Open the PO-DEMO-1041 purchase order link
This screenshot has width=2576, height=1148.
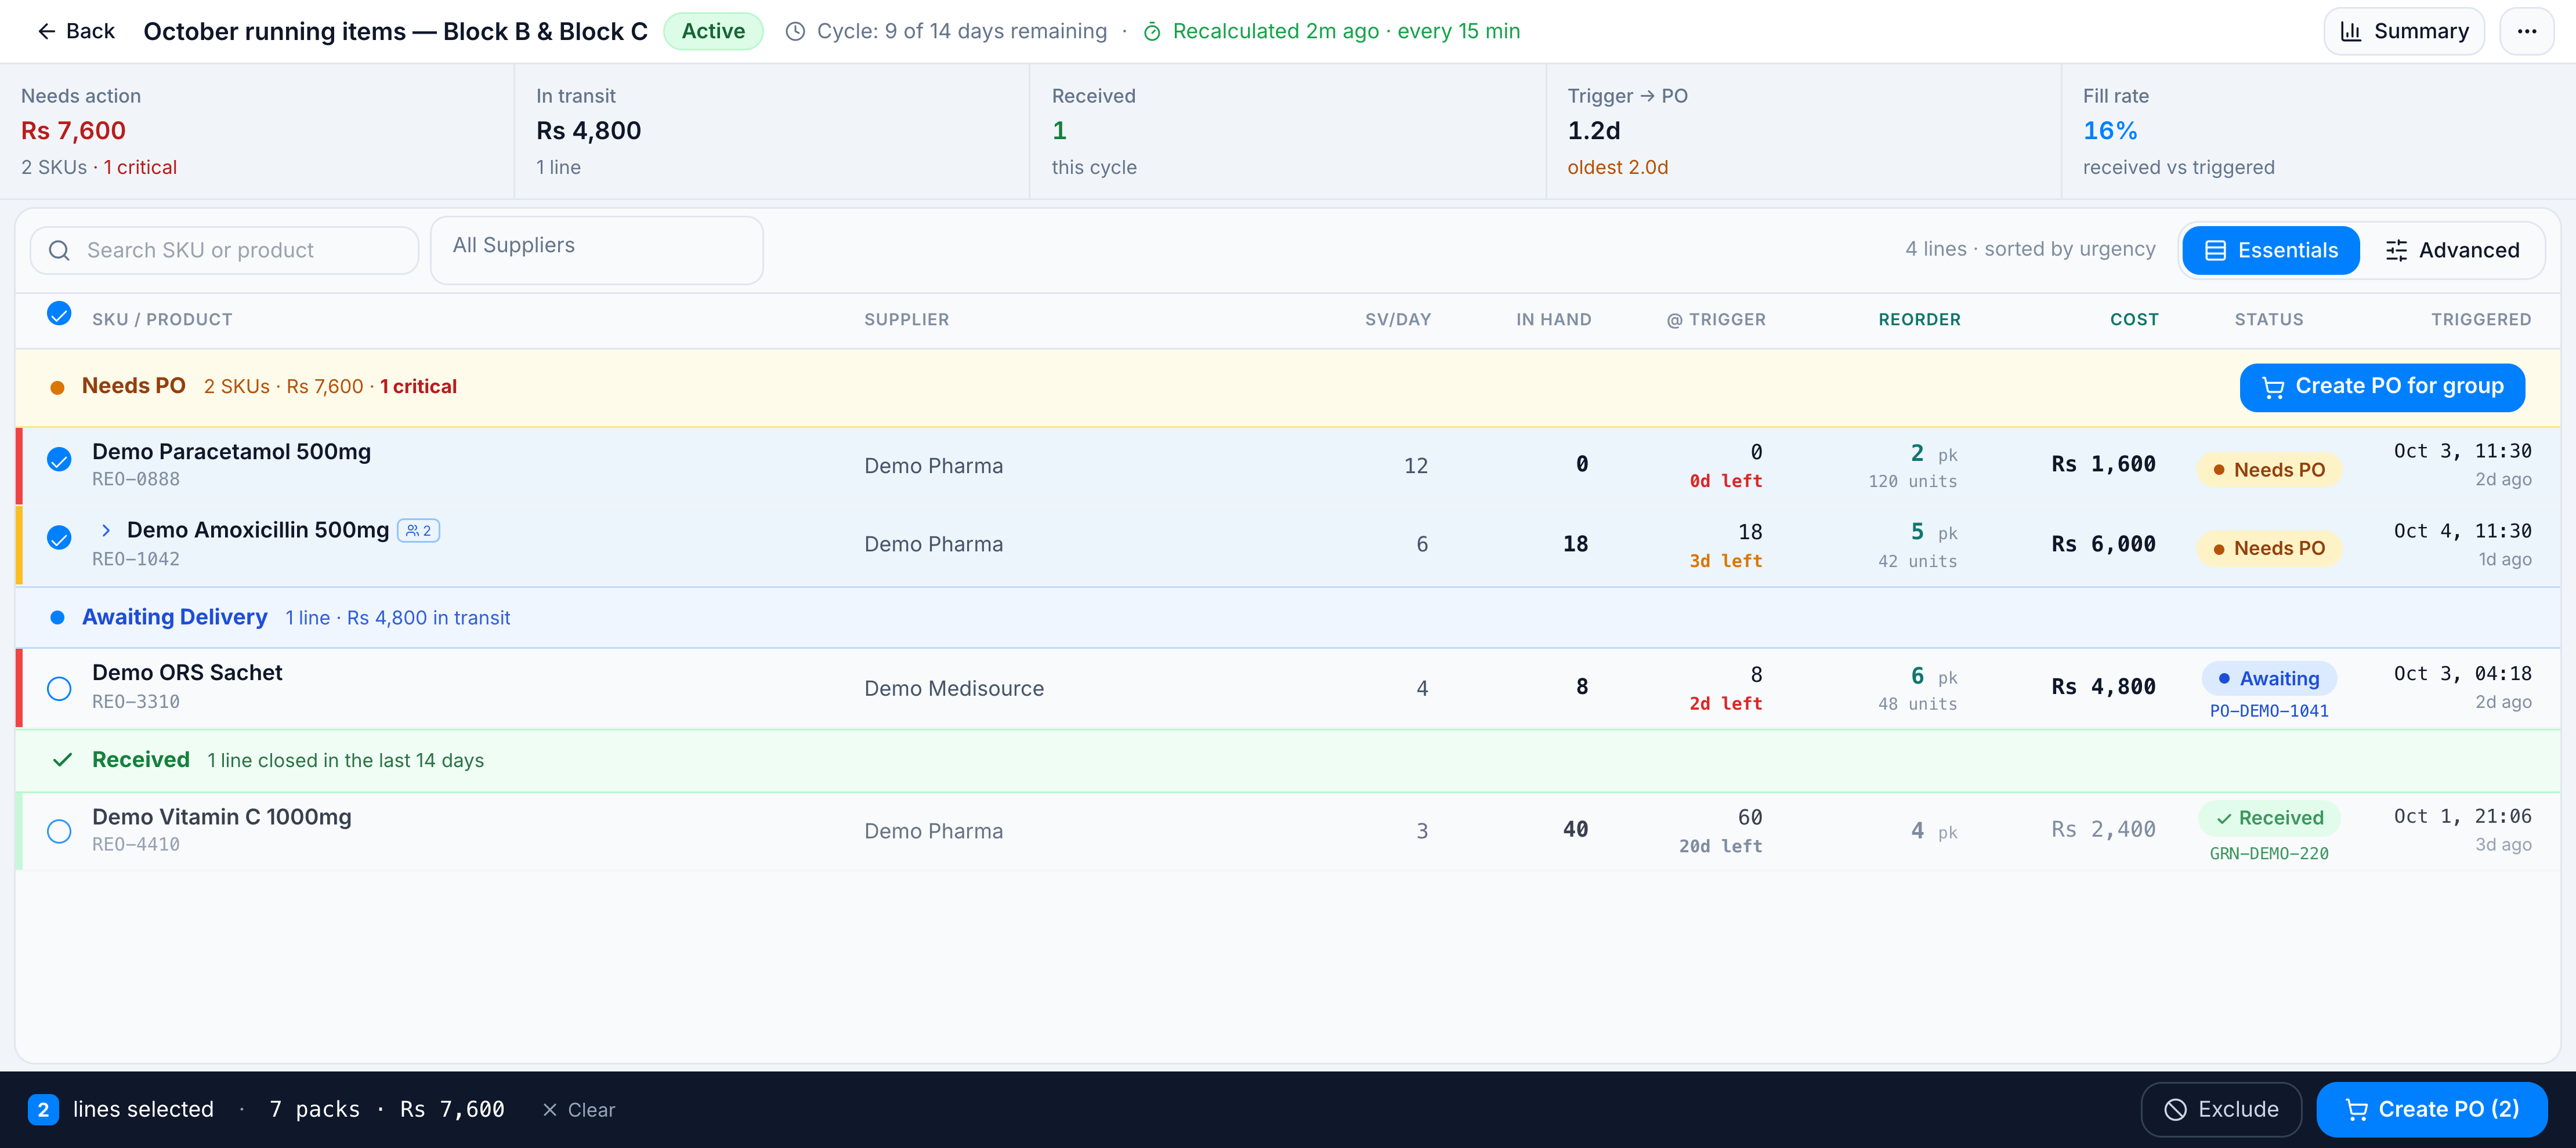(2269, 711)
